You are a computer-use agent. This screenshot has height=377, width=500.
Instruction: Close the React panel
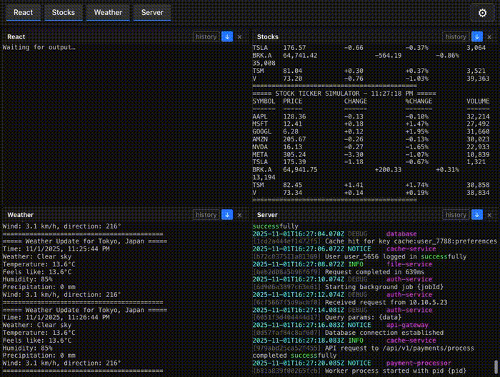[239, 37]
